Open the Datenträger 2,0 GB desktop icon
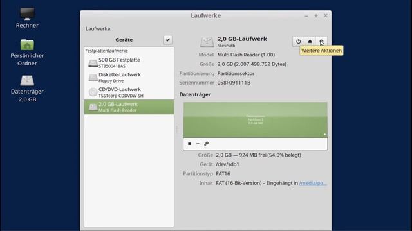This screenshot has height=231, width=412. pyautogui.click(x=27, y=89)
